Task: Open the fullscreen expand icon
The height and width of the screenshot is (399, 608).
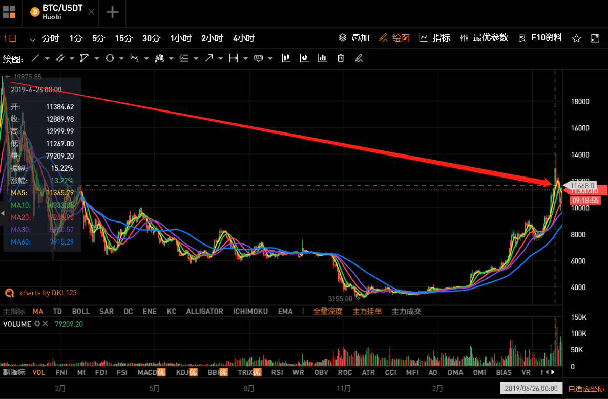Action: [595, 38]
